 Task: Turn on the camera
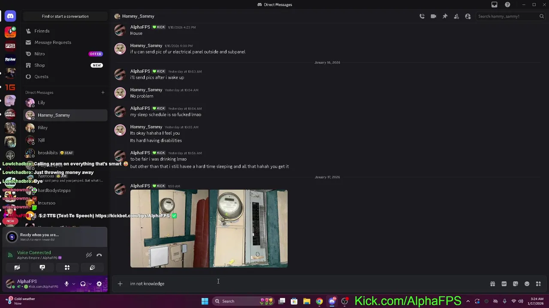pyautogui.click(x=17, y=267)
